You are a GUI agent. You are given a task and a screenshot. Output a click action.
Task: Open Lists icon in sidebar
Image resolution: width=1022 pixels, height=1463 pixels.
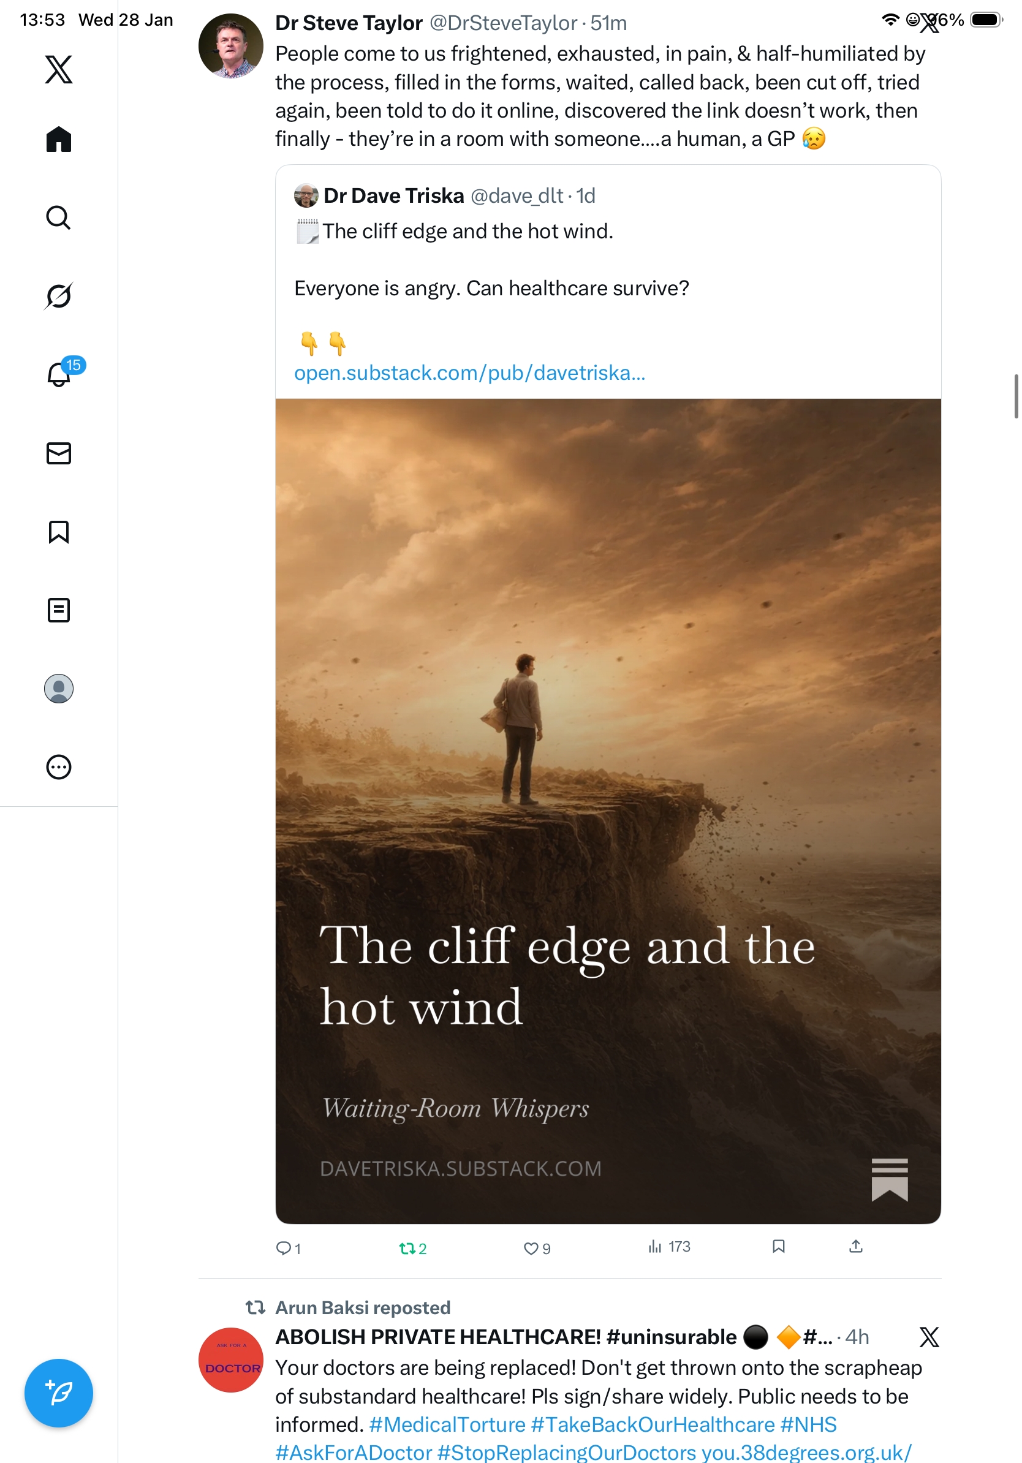pos(59,610)
